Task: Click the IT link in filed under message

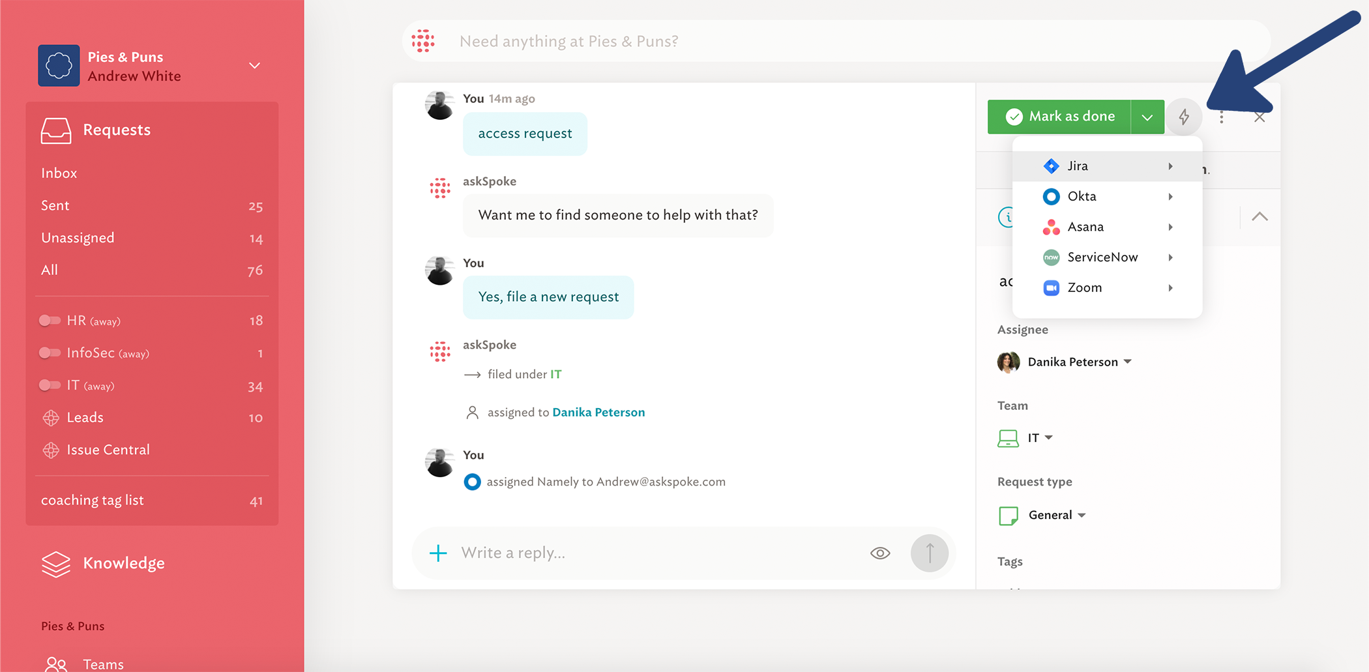Action: (x=556, y=375)
